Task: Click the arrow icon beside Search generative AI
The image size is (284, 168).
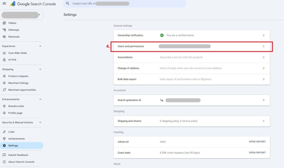Action: 162,100
